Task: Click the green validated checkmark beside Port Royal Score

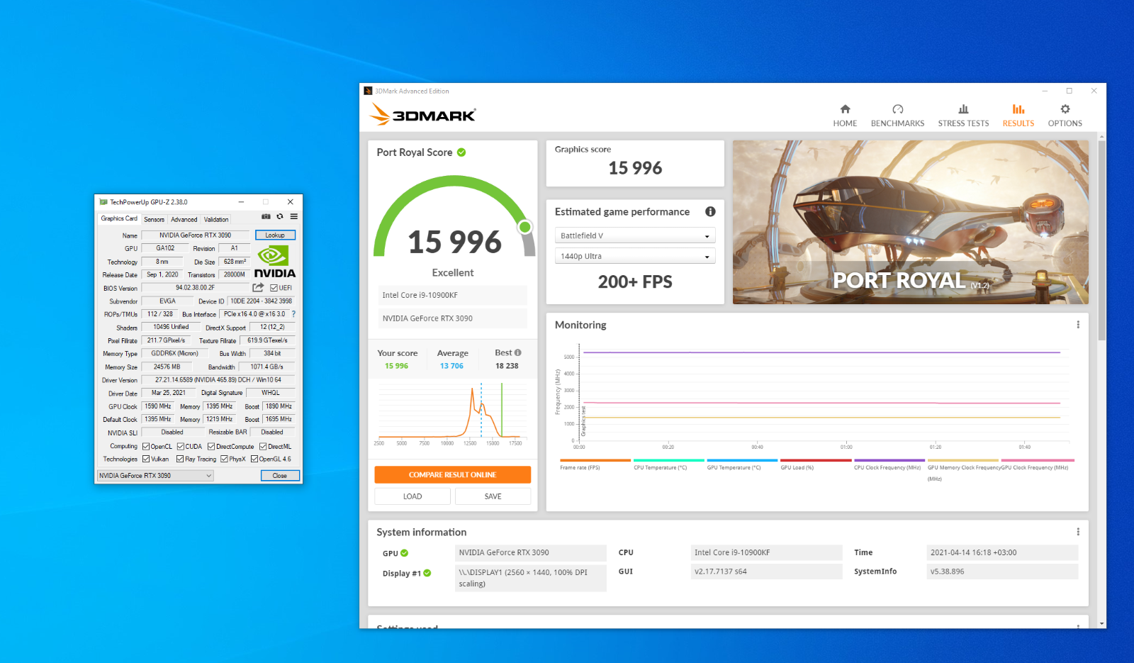Action: pos(461,152)
